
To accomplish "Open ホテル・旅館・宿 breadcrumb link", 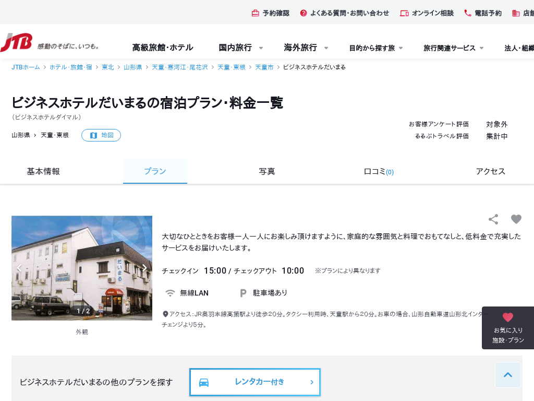I will tap(71, 67).
